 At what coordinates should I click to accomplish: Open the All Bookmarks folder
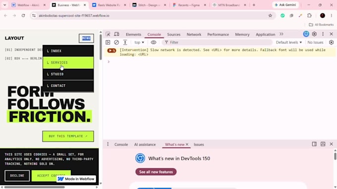coord(321,25)
